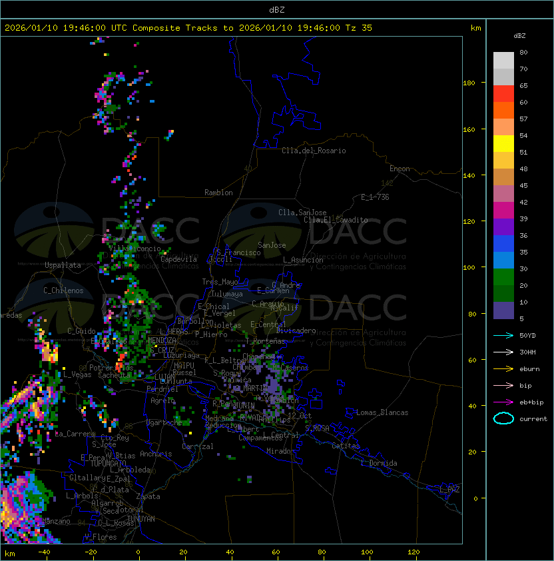554x561 pixels.
Task: Click the 'MENDOZA' city label
Action: pyautogui.click(x=162, y=340)
